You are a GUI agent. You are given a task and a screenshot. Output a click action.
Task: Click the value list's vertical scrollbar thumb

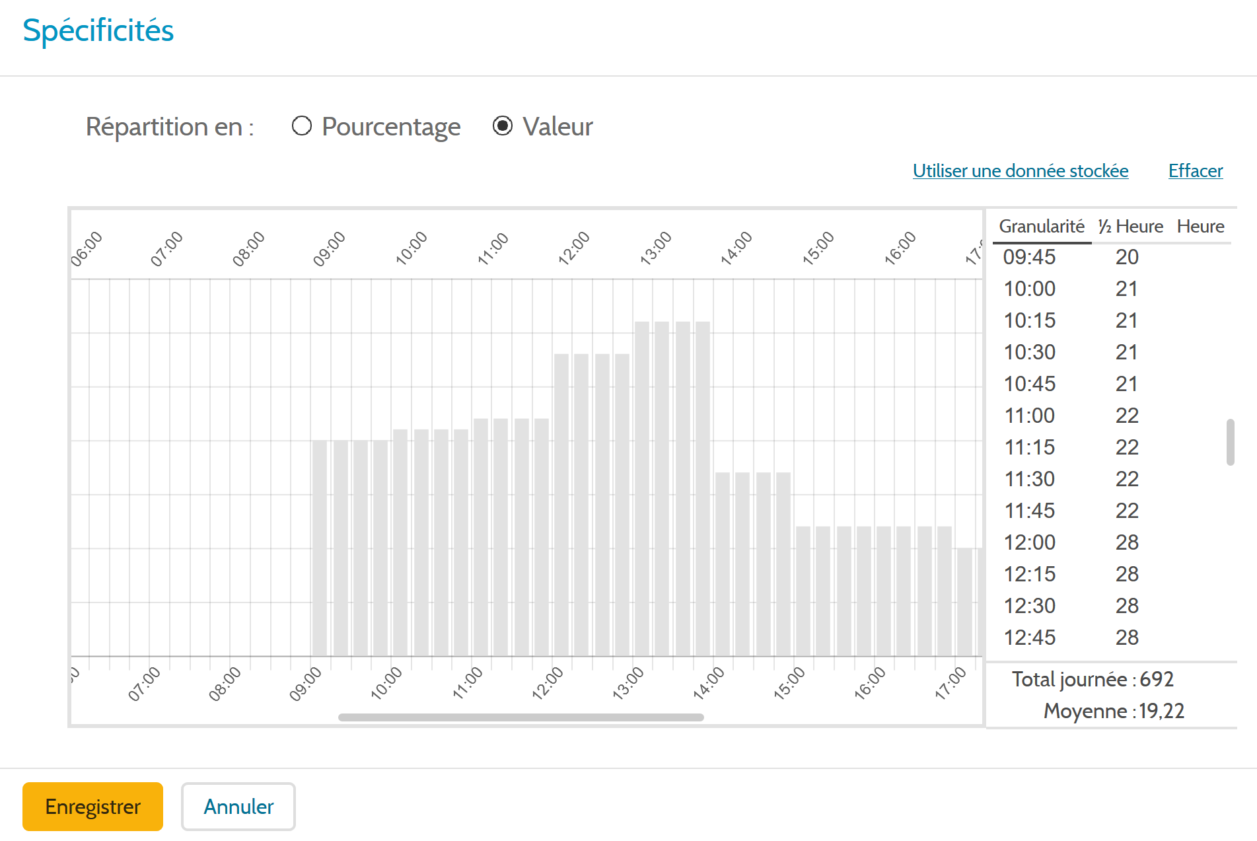pyautogui.click(x=1230, y=442)
